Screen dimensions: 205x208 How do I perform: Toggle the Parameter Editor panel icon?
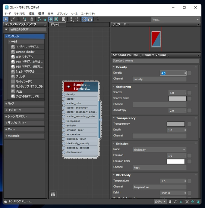point(90,19)
